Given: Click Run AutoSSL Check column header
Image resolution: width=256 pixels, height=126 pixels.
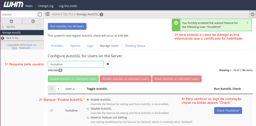Looking at the screenshot, I should click(227, 89).
